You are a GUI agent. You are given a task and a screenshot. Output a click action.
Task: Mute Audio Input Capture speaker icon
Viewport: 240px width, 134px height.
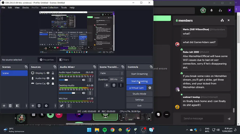(83, 80)
